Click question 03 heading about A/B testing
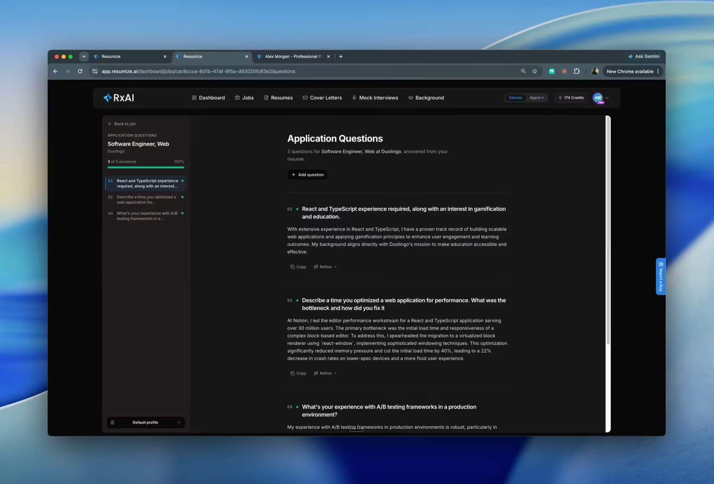 click(x=389, y=411)
